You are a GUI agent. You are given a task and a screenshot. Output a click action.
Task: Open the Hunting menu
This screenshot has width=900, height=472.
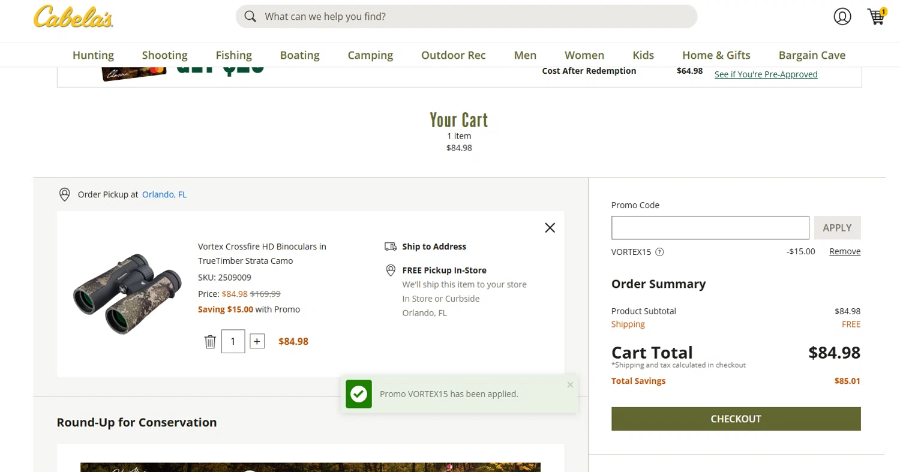click(x=93, y=55)
